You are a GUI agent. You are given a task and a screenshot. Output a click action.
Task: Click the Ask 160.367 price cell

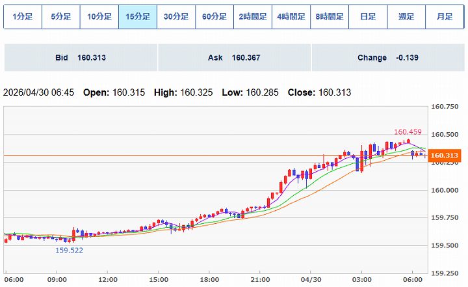234,58
